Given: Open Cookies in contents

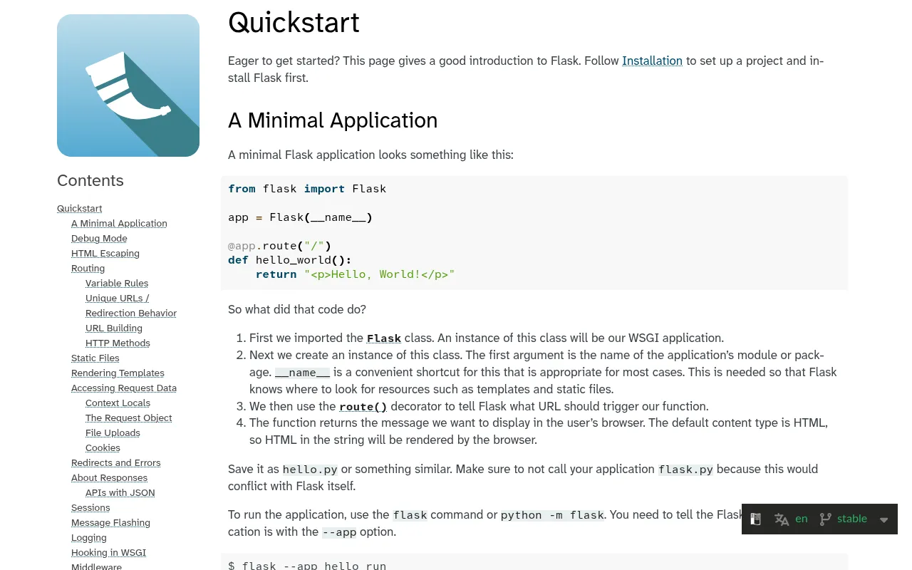Looking at the screenshot, I should click(103, 447).
